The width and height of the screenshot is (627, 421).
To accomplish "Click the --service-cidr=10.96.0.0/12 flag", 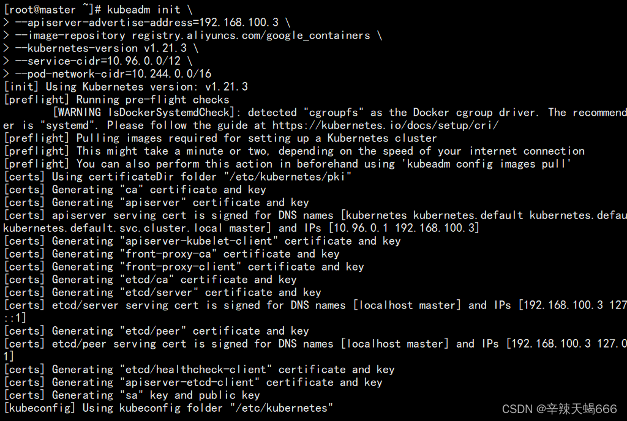I will coord(98,61).
